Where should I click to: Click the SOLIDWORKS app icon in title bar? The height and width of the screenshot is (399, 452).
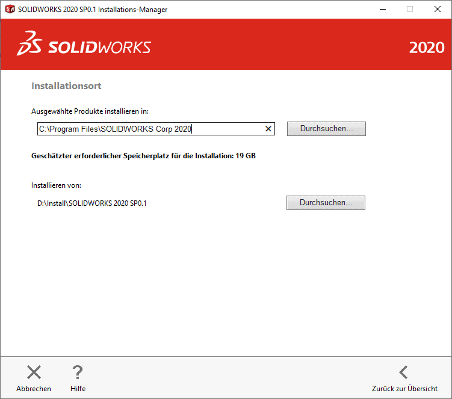coord(10,9)
